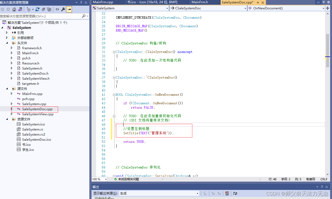Toggle Preview Selected Items in Solution Explorer
Screen dimensions: 332x199
click(69, 9)
